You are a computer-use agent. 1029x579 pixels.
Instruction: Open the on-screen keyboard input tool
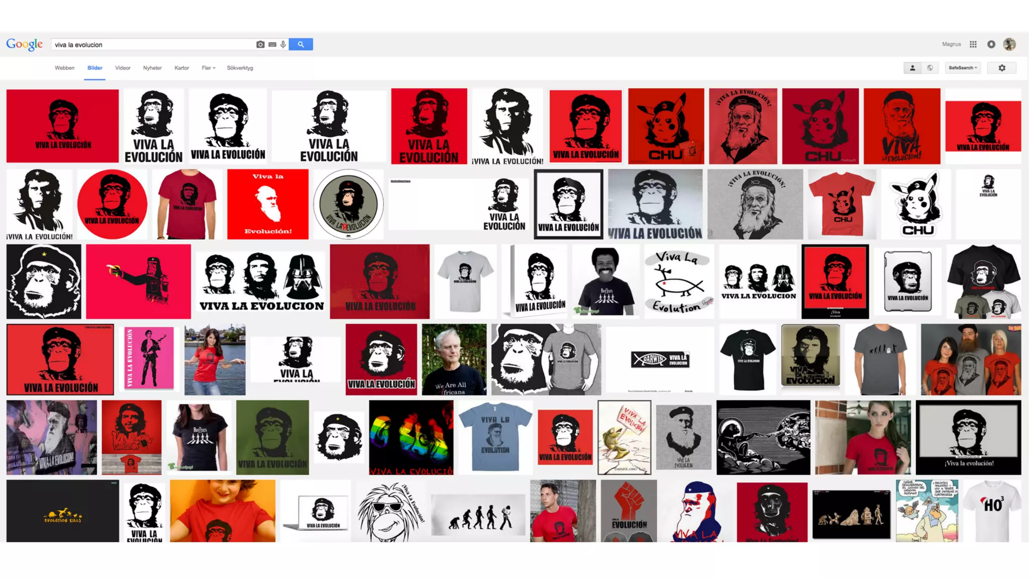point(272,44)
